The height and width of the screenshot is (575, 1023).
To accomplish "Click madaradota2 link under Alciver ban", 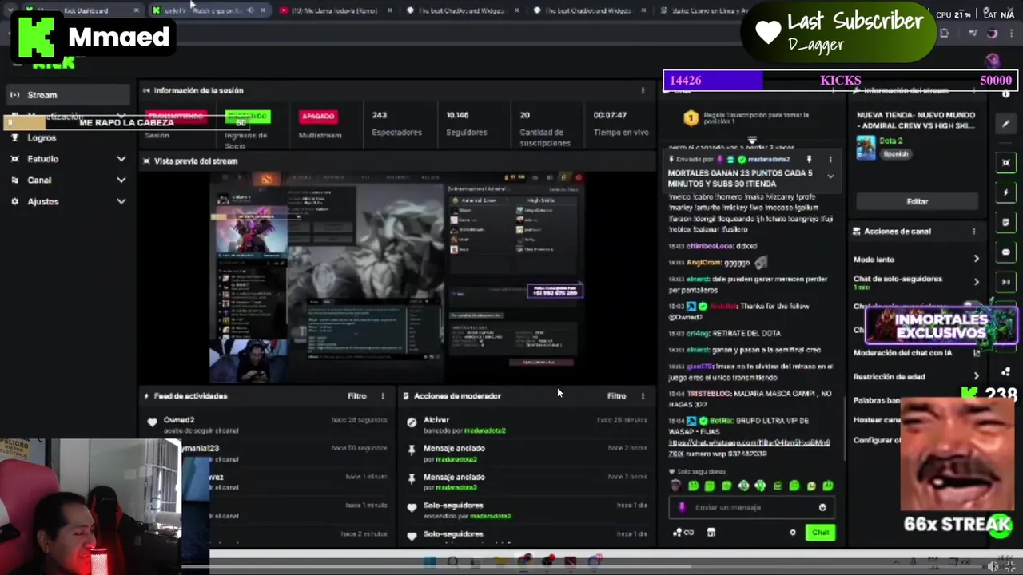I will point(484,431).
